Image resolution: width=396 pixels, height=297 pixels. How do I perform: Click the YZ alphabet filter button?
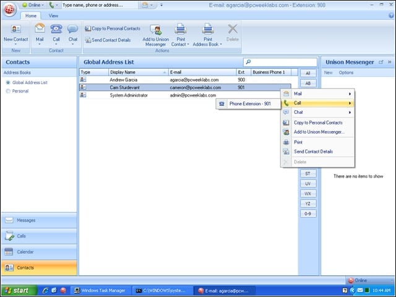click(x=308, y=204)
